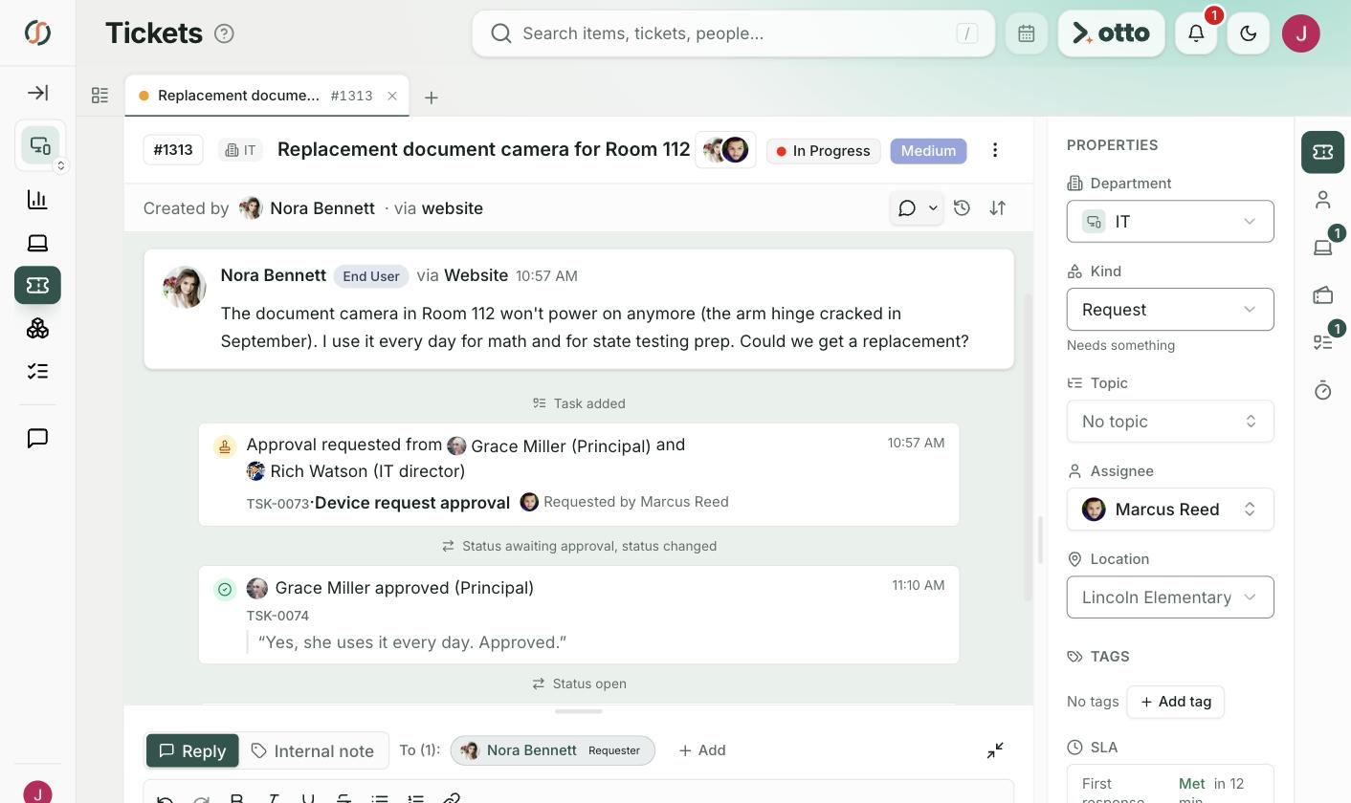The height and width of the screenshot is (803, 1351).
Task: Open the ticket list view icon
Action: (100, 96)
